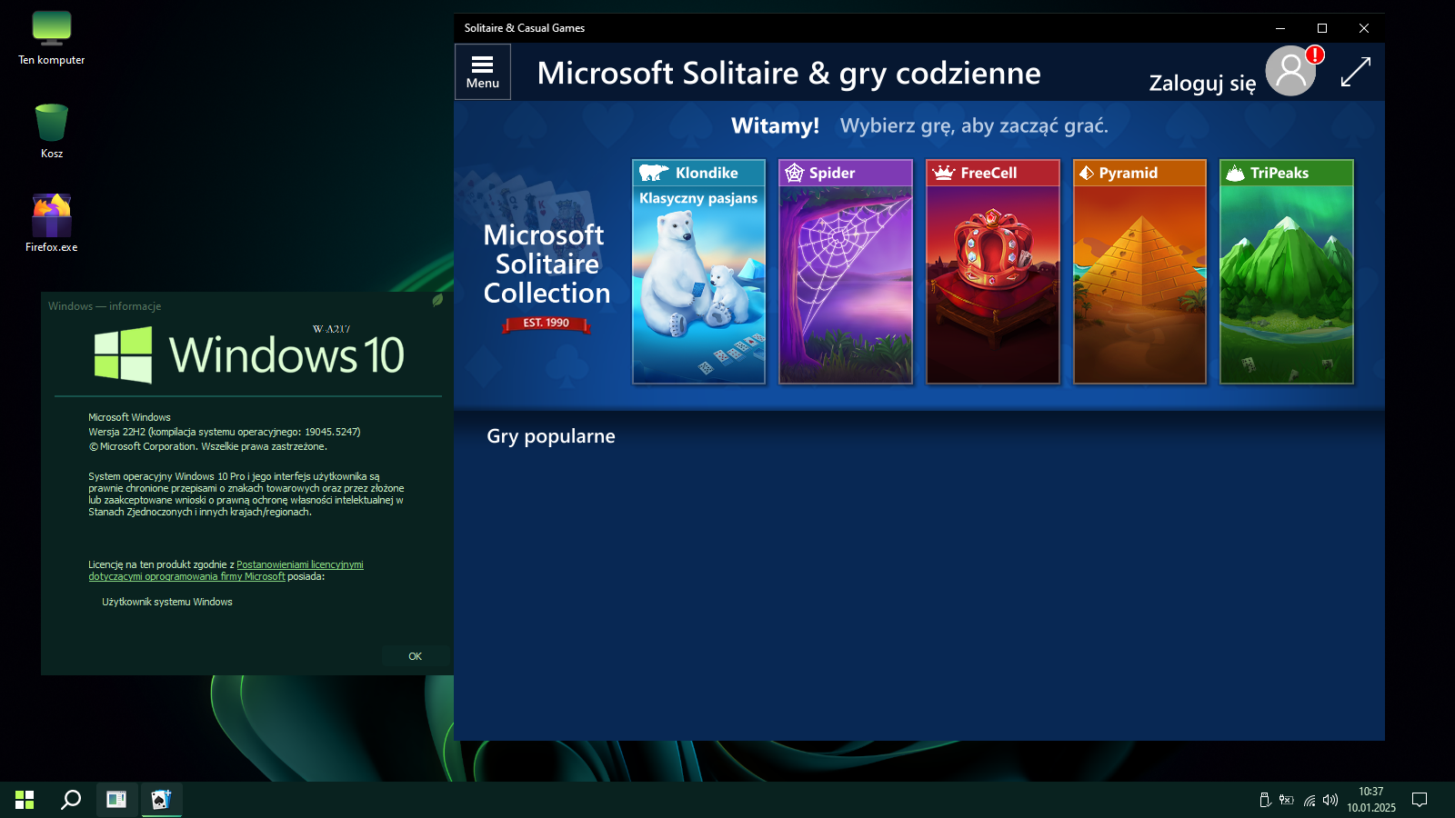
Task: Open the Ten komputer desktop icon
Action: 52,38
